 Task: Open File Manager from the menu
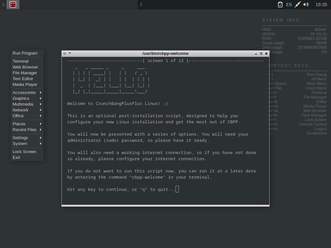coord(25,73)
